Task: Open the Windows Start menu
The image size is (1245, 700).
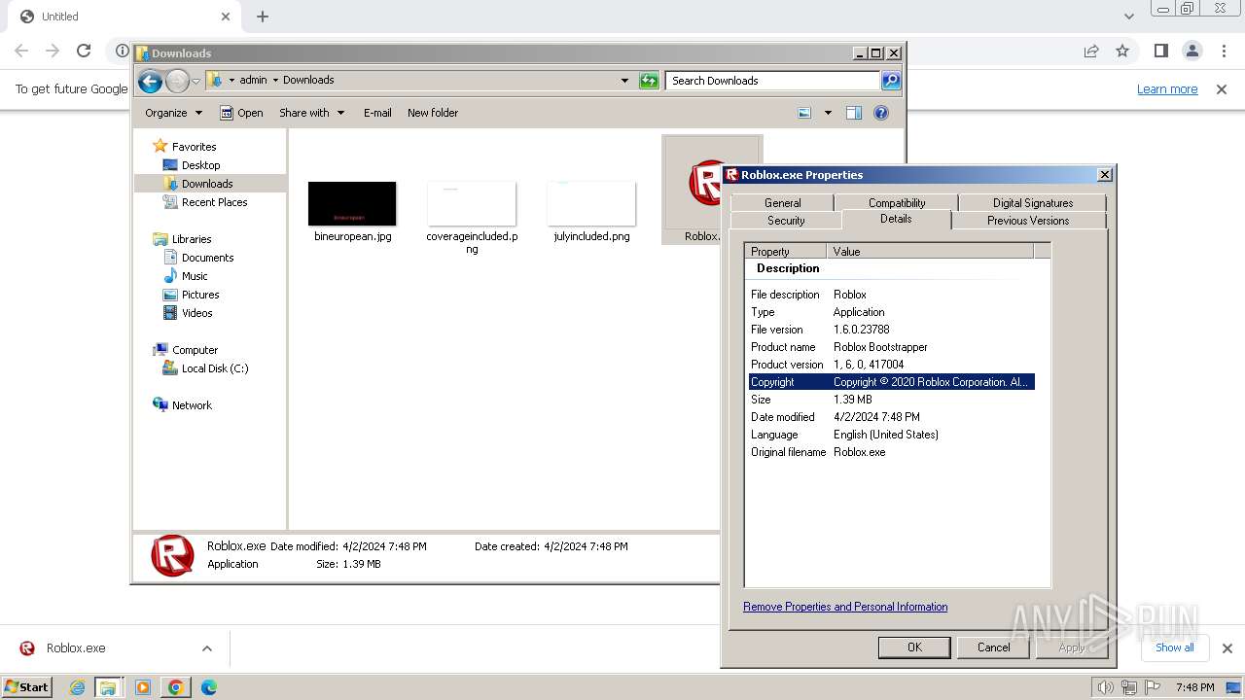Action: [26, 687]
